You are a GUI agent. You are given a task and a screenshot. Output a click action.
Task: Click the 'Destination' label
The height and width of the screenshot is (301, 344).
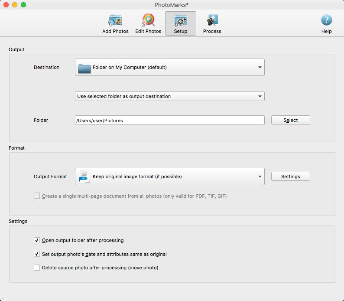(46, 67)
